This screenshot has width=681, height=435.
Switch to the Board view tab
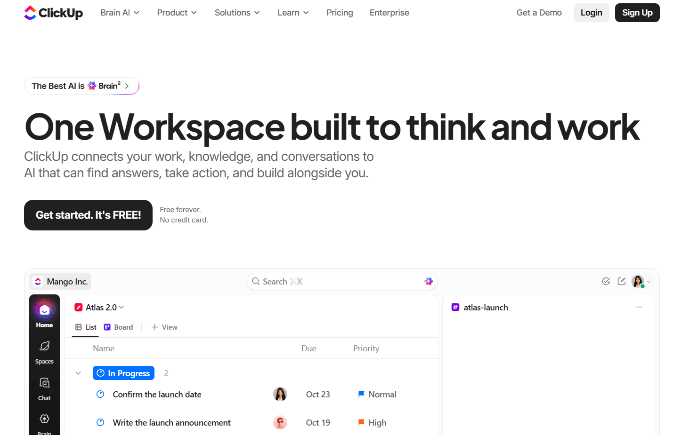point(118,327)
